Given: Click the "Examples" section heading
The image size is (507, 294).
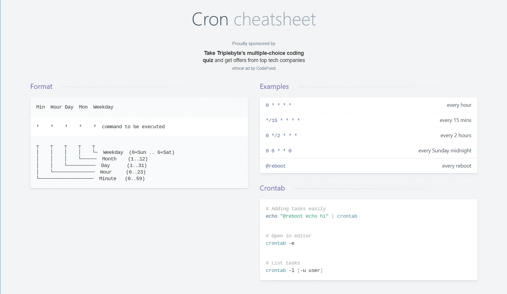Looking at the screenshot, I should (x=274, y=86).
